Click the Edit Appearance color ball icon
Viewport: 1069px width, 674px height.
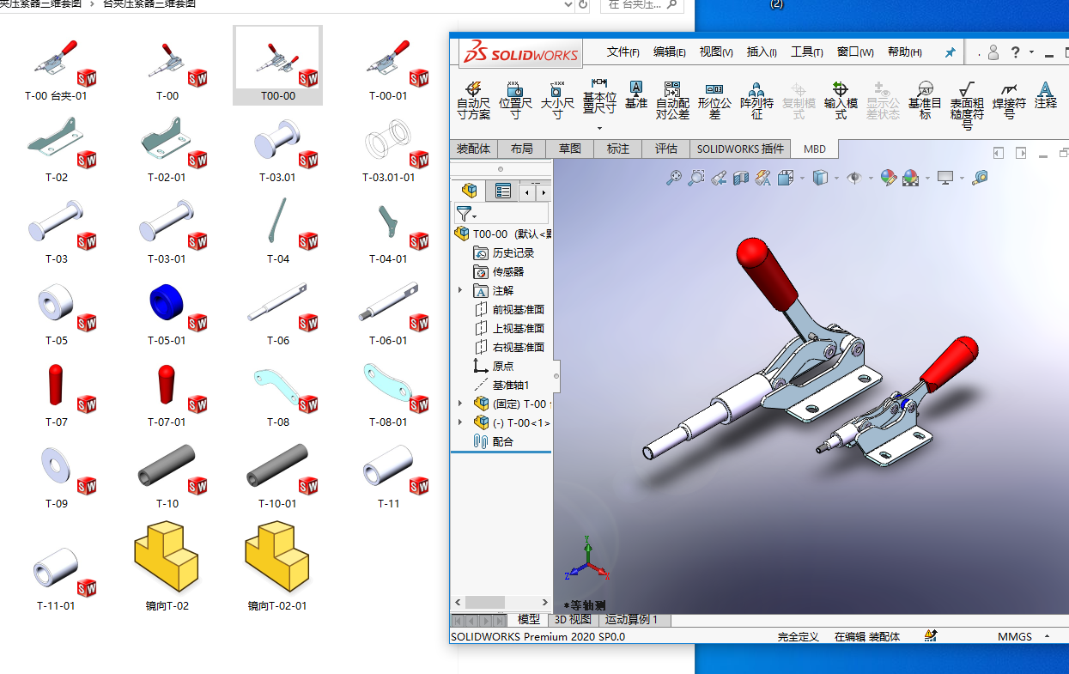tap(889, 178)
